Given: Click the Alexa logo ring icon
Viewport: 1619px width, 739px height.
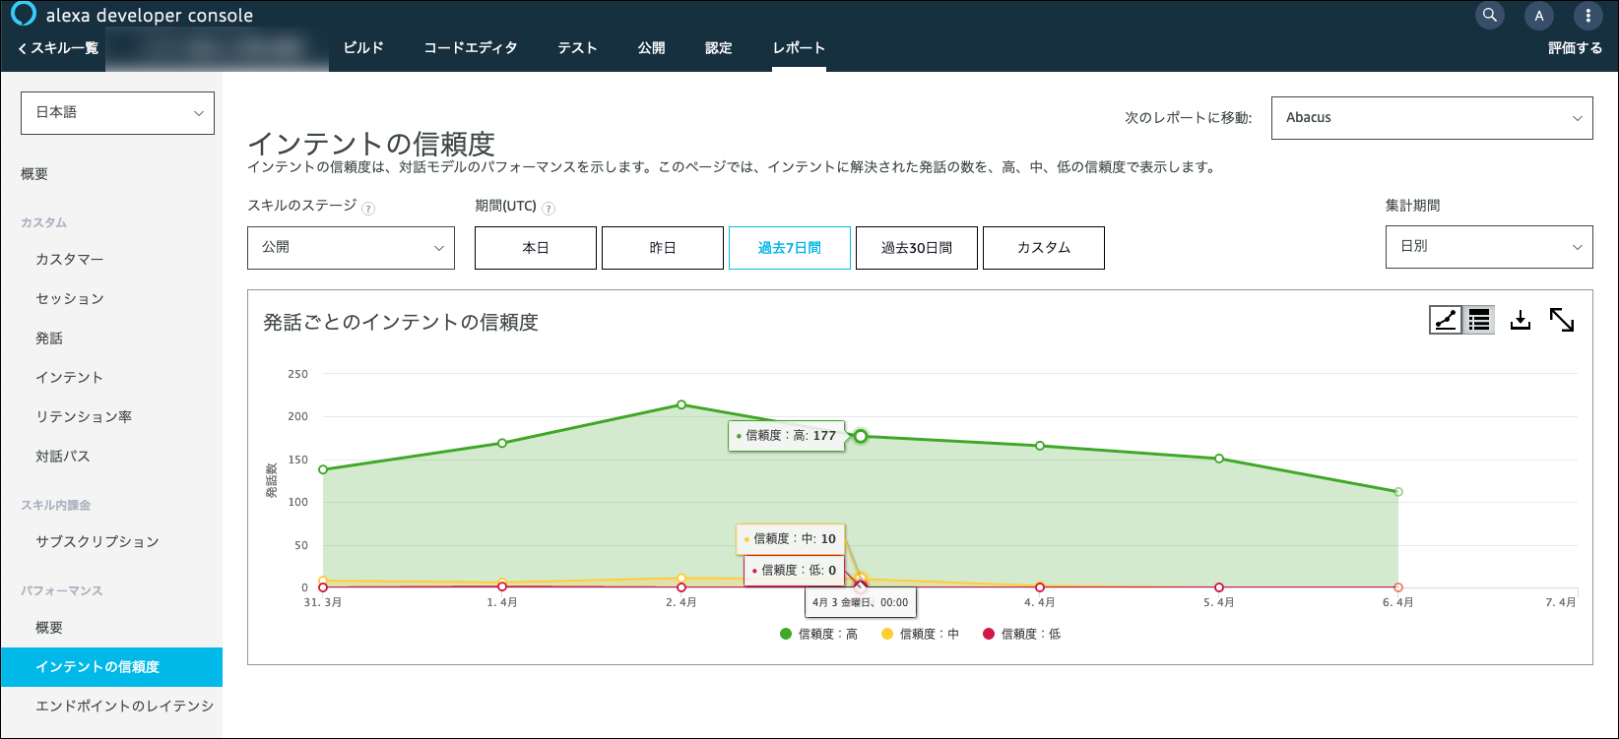Looking at the screenshot, I should pos(24,15).
